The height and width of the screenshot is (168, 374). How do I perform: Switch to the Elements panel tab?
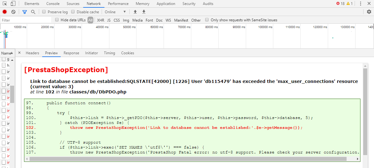32,4
